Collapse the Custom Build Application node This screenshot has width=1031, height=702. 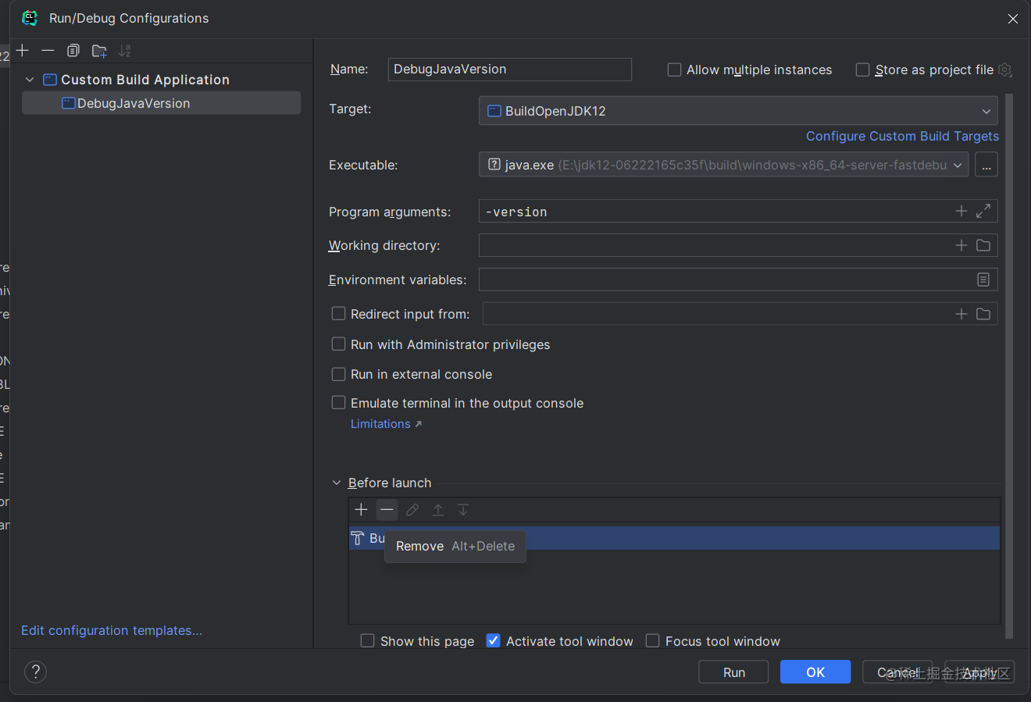[x=30, y=80]
